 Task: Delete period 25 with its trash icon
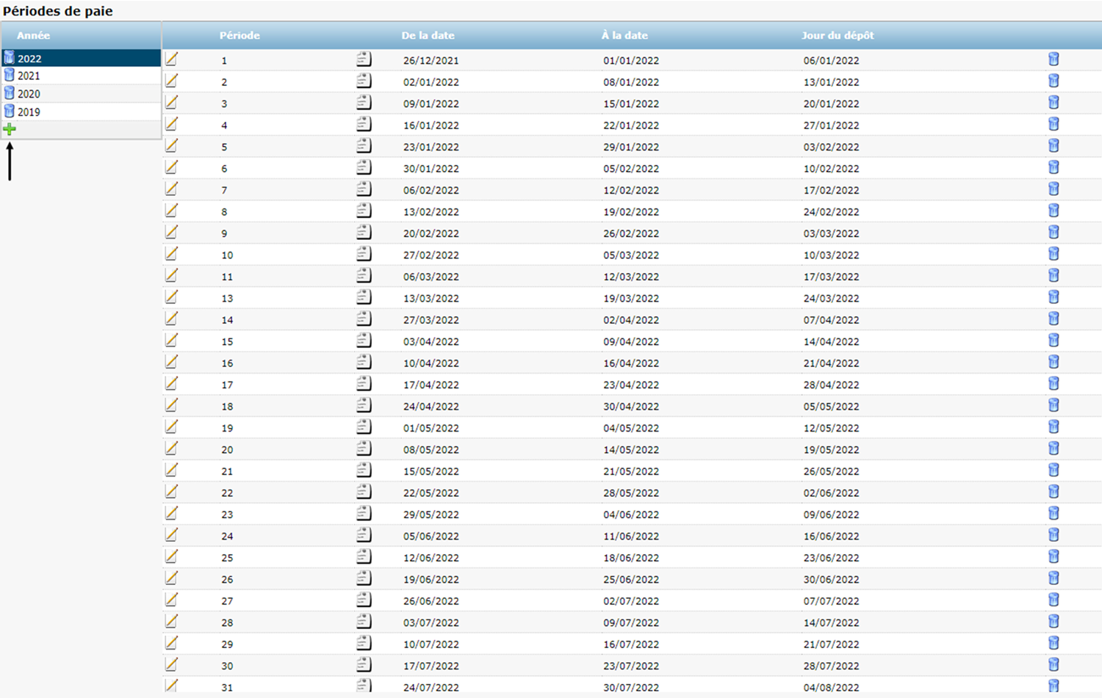click(1054, 556)
